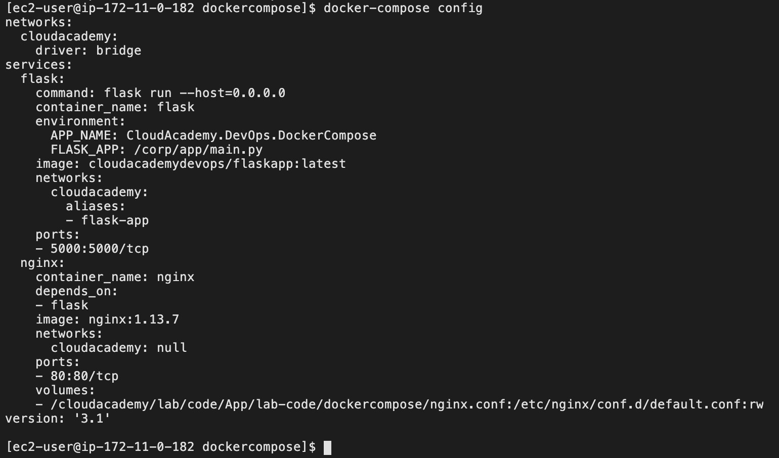Click the 'driver: bridge' line
Image resolution: width=779 pixels, height=458 pixels.
pos(88,51)
